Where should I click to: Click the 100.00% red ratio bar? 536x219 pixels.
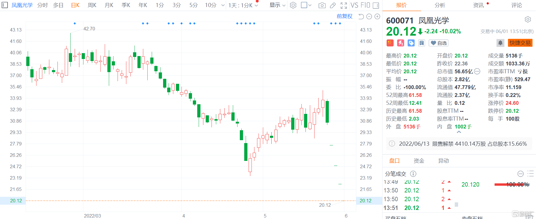pyautogui.click(x=511, y=185)
